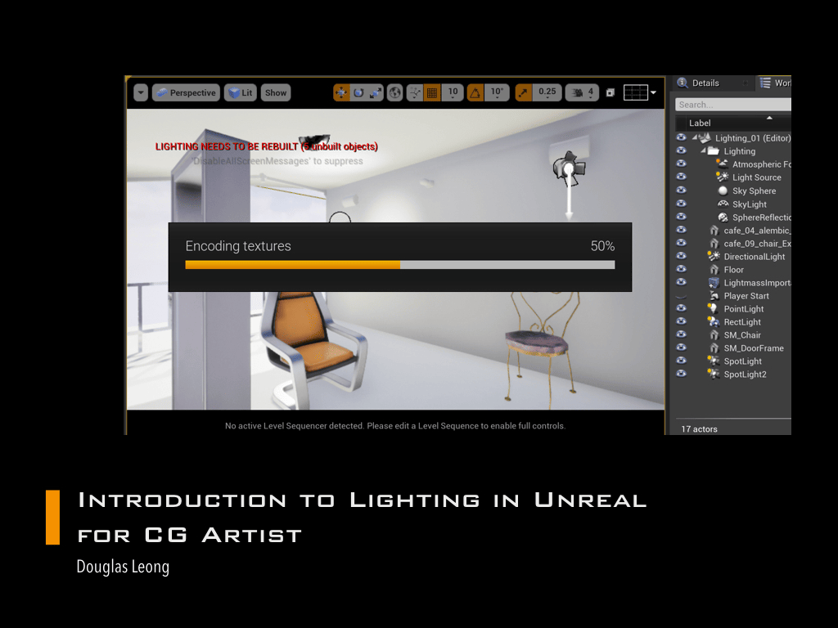
Task: Click the SM_Chair mesh icon
Action: [x=714, y=334]
